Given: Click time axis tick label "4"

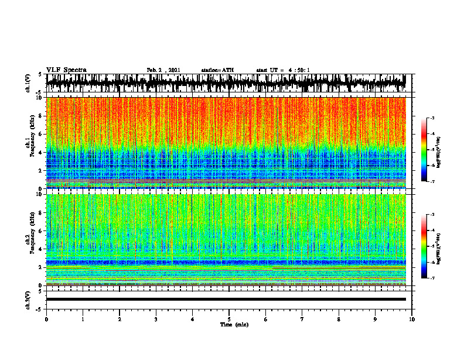Looking at the screenshot, I should tap(193, 319).
